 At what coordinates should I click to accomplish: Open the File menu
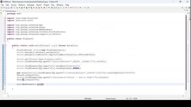coord(2,5)
